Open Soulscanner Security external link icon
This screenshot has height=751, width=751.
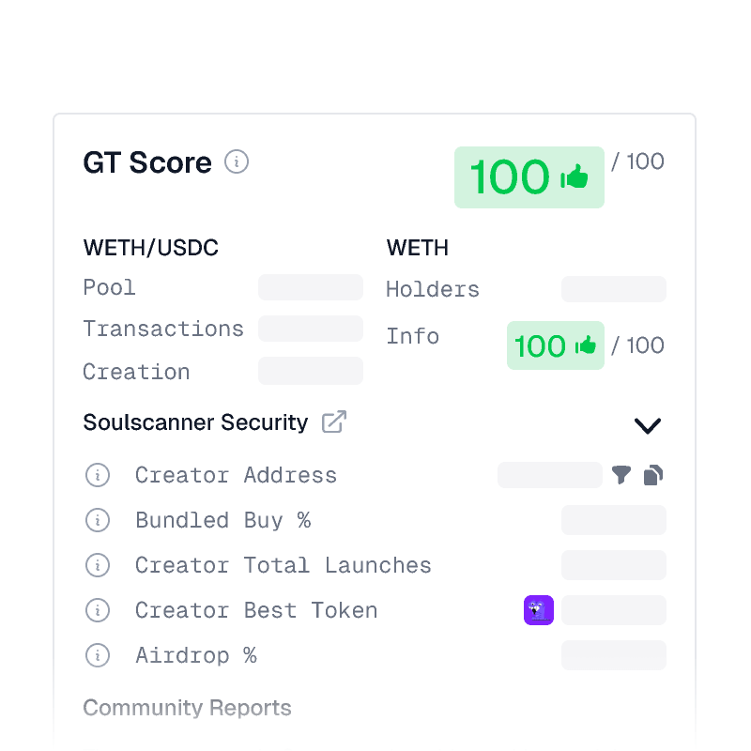coord(334,421)
